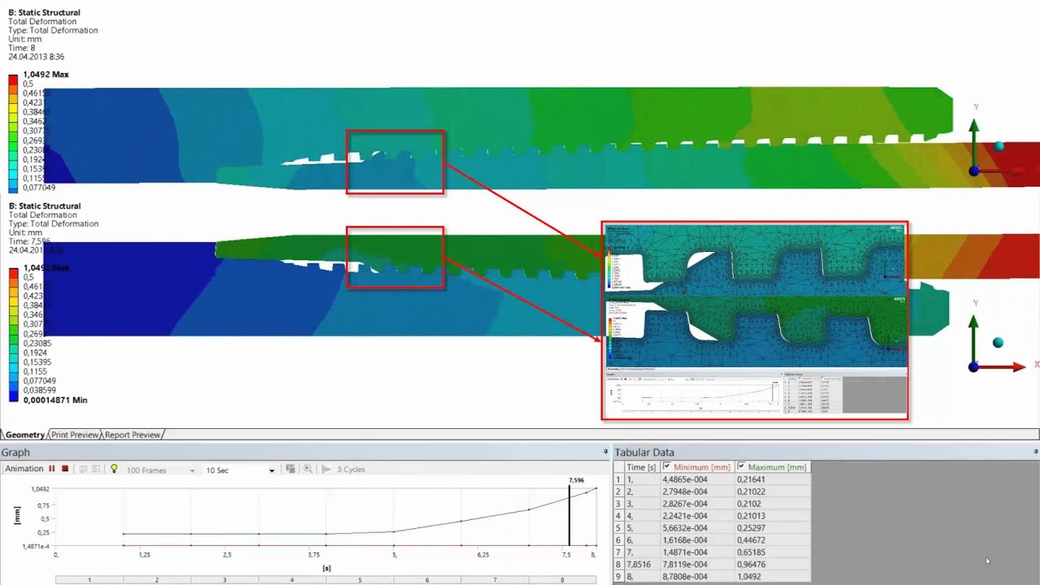
Task: Switch to the Report Preview tab
Action: click(132, 435)
